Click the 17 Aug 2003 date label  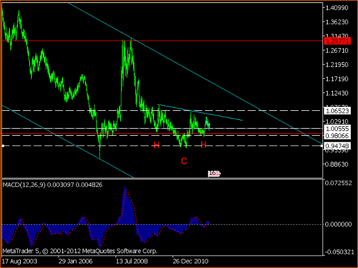(20, 261)
